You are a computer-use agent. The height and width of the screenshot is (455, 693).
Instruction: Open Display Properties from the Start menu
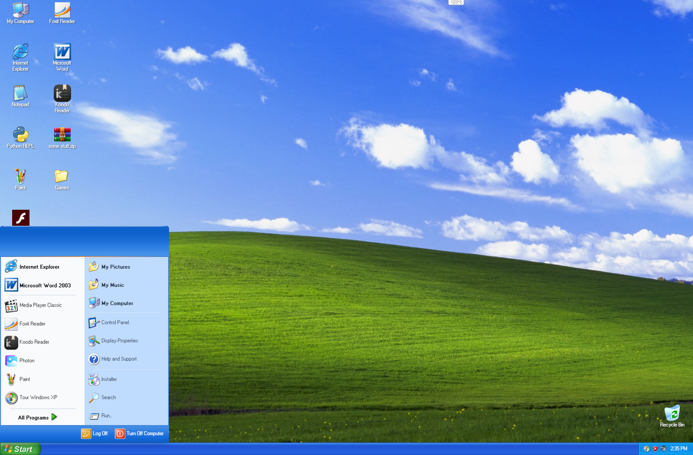click(x=126, y=341)
